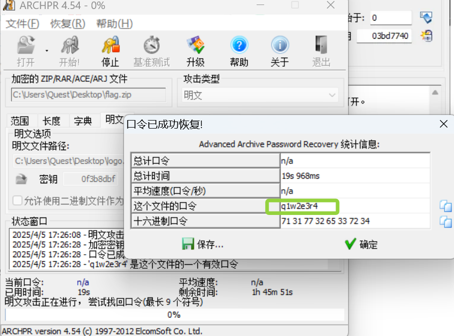The width and height of the screenshot is (454, 336).
Task: Click the total time value 19s 968ms
Action: (355, 176)
